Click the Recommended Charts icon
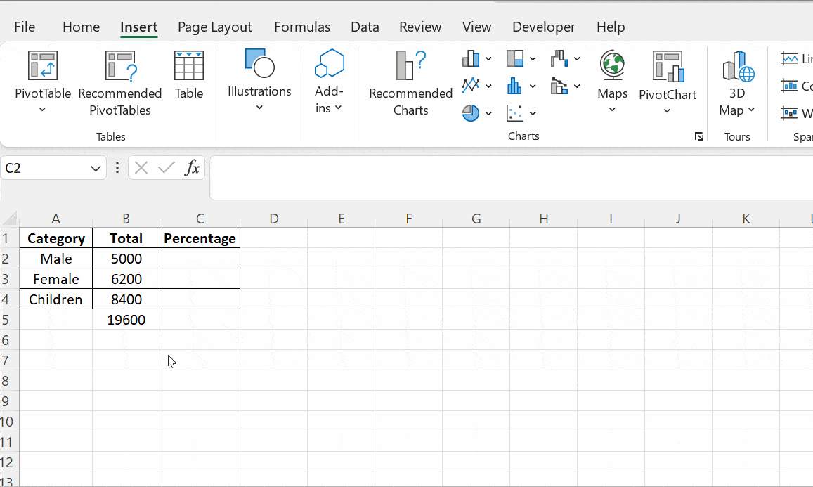The image size is (813, 487). [410, 66]
